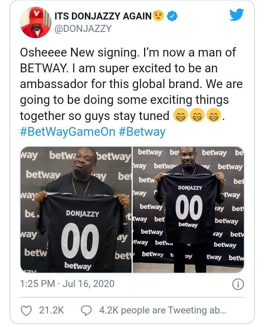This screenshot has width=264, height=327.
Task: Click the reply speech bubble icon
Action: (x=86, y=310)
